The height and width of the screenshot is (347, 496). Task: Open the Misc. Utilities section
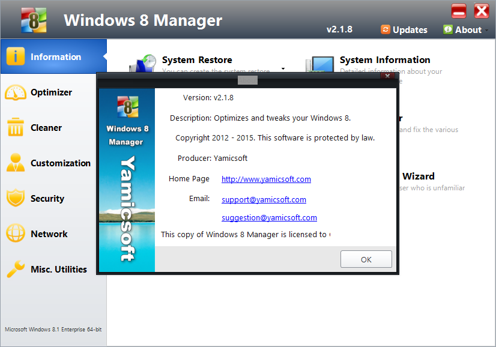point(59,270)
